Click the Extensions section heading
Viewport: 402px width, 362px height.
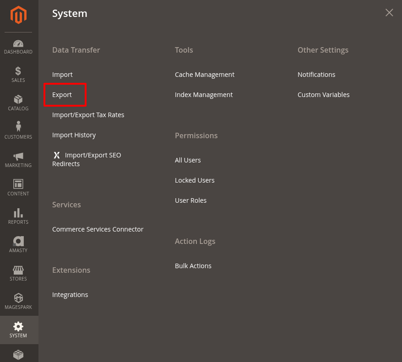tap(71, 270)
